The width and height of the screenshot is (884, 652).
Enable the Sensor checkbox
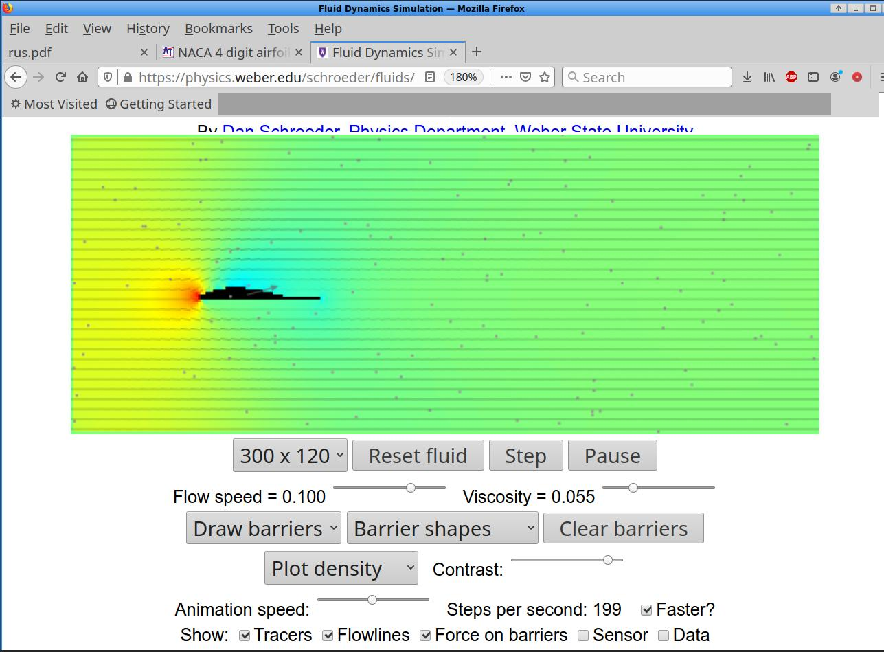(583, 636)
